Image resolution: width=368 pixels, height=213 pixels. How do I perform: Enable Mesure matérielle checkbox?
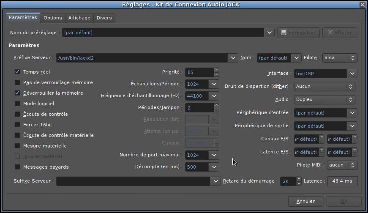tap(17, 146)
